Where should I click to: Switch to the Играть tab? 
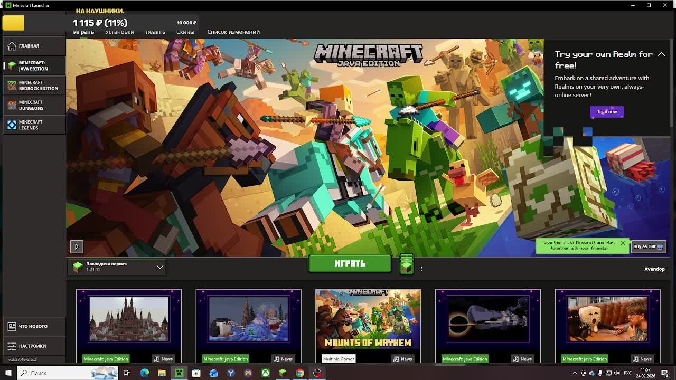(x=83, y=32)
